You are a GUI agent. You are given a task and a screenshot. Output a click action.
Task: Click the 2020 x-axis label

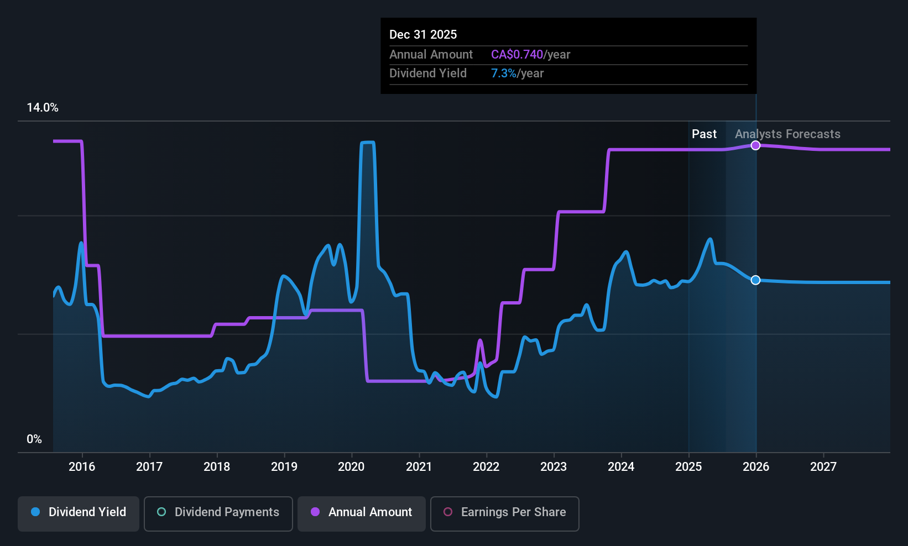(x=351, y=467)
